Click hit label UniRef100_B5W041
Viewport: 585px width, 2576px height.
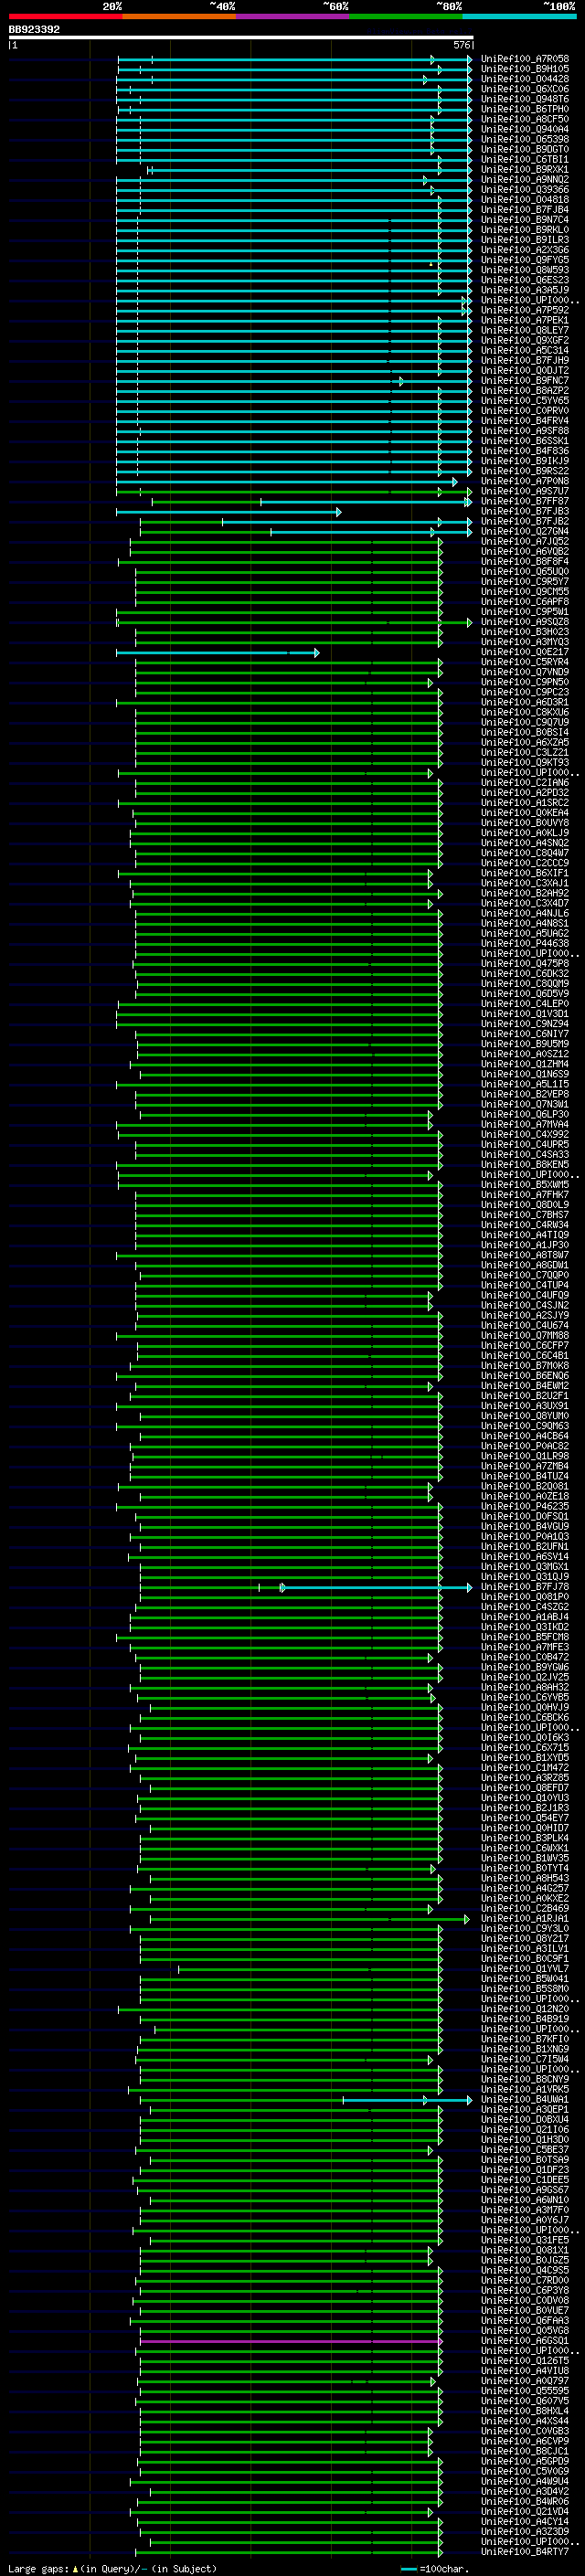(525, 1978)
